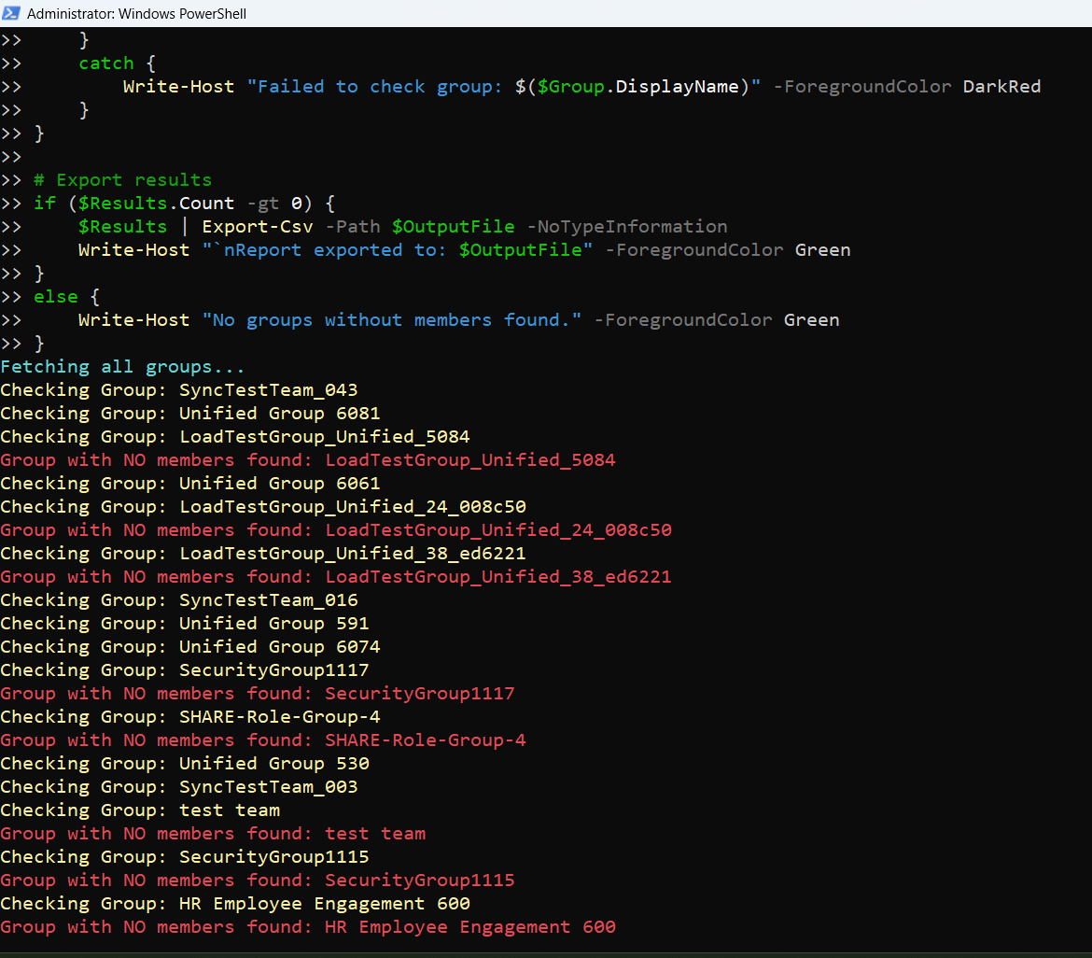Image resolution: width=1092 pixels, height=958 pixels.
Task: Click red 'NO members found: SecurityGroup1117' line
Action: [258, 694]
